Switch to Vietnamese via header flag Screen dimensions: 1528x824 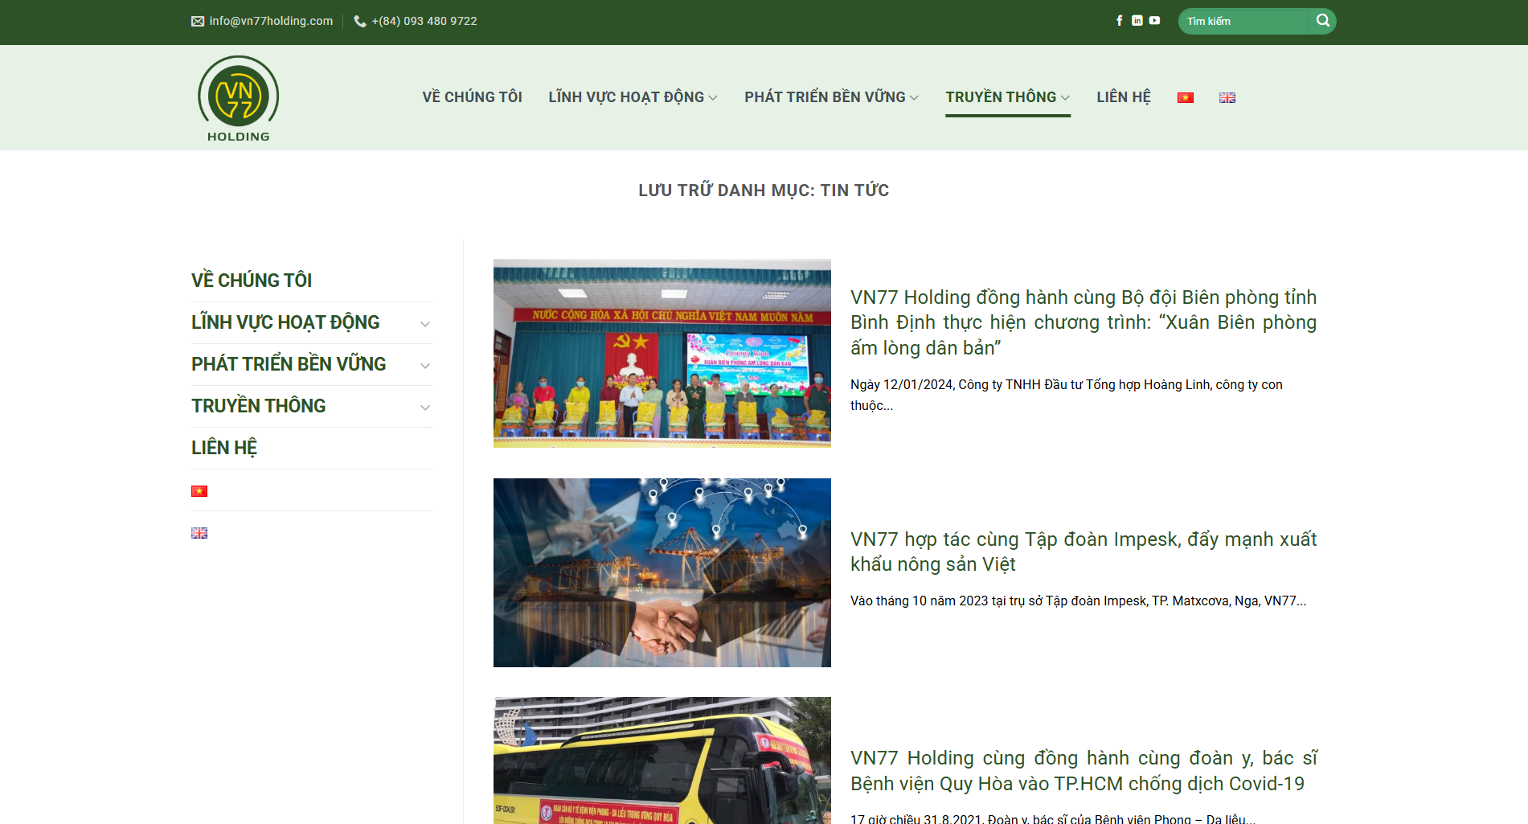[x=1186, y=98]
